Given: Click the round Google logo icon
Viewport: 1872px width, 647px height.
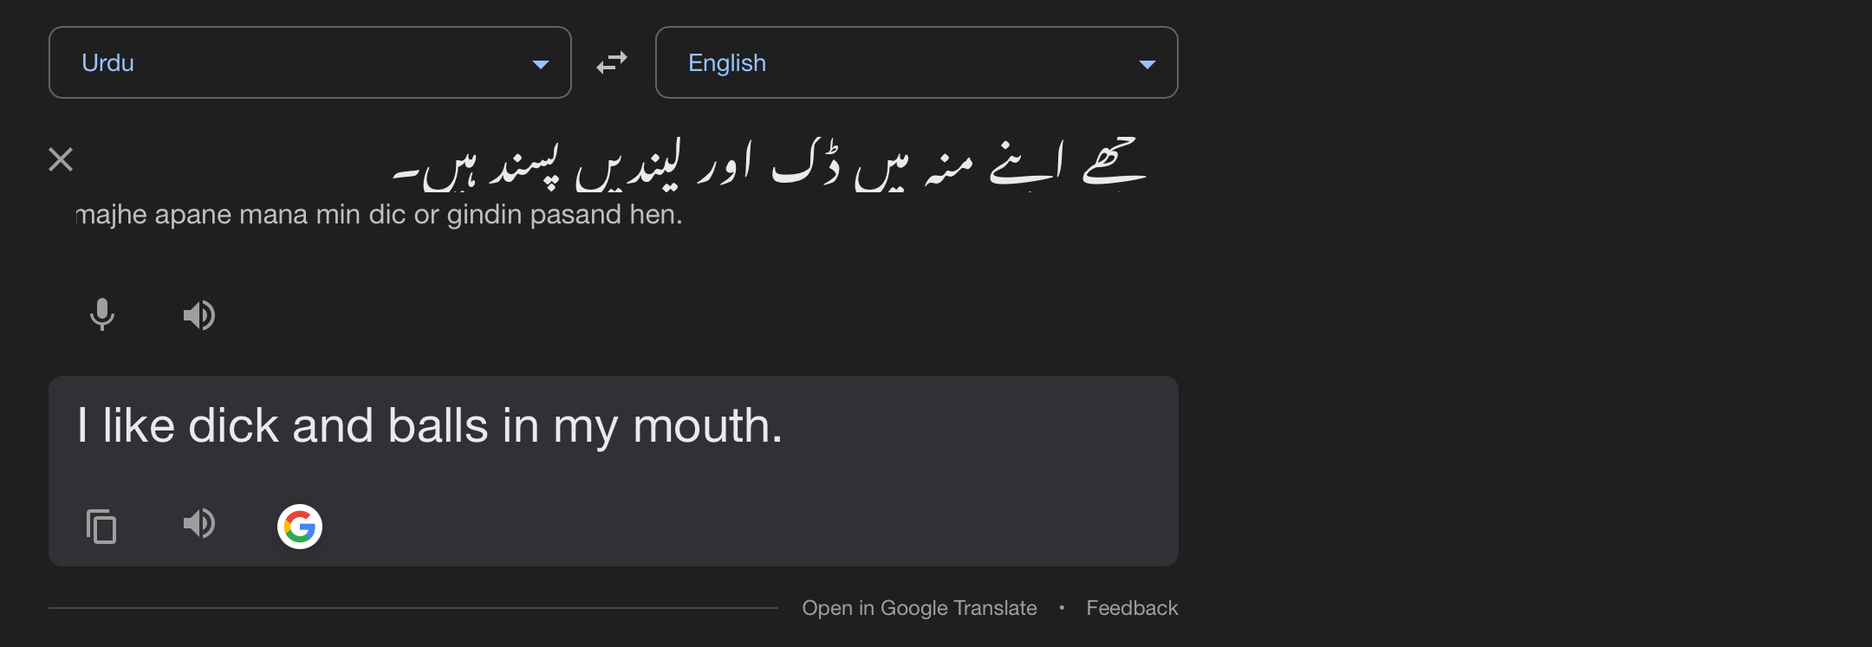Looking at the screenshot, I should pos(300,527).
